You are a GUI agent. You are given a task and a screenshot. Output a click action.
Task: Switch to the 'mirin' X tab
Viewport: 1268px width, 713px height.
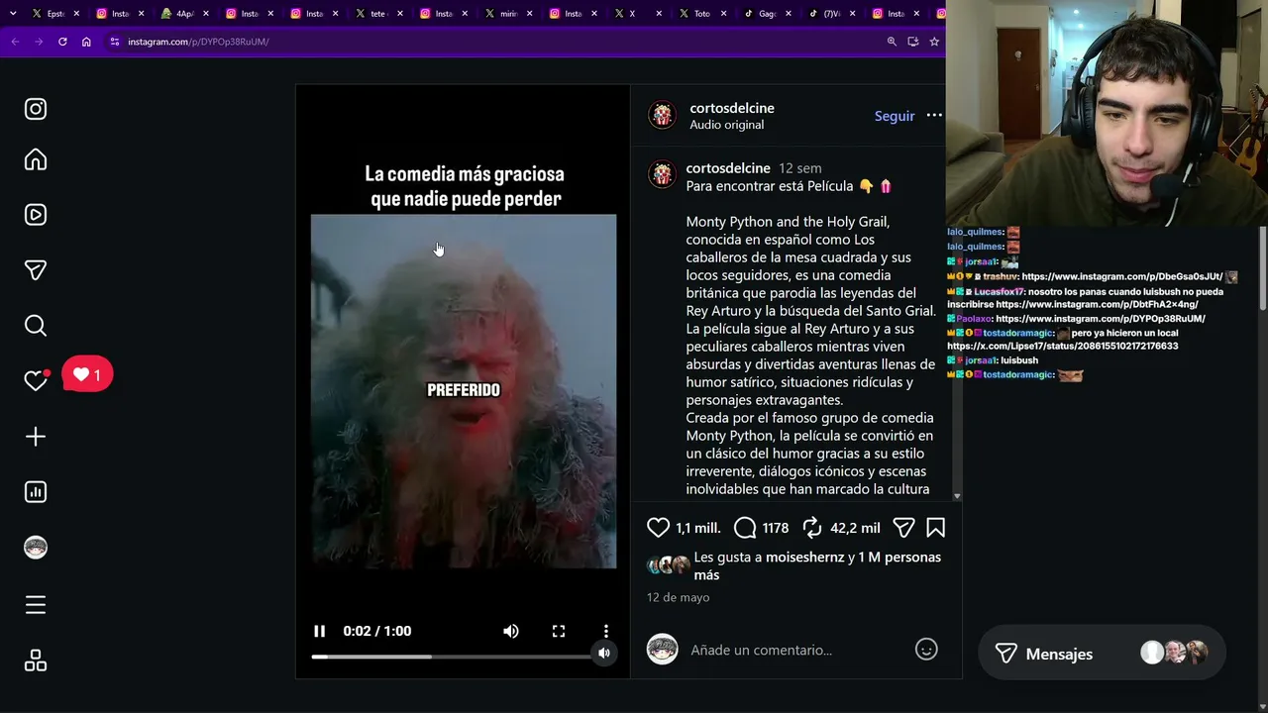(x=506, y=14)
